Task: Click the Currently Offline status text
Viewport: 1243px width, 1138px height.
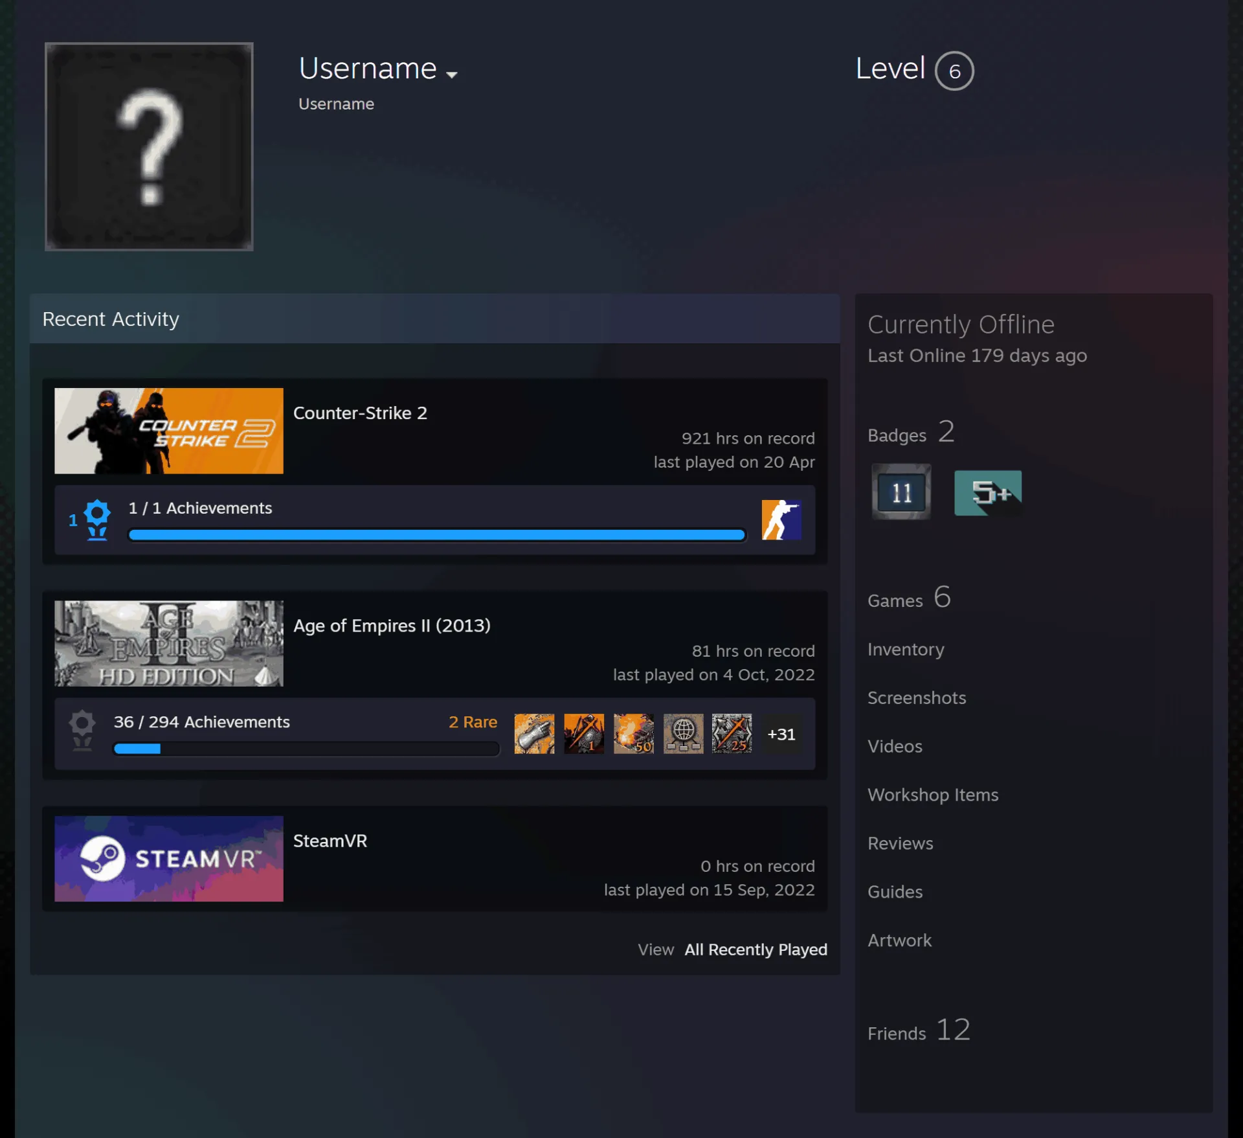Action: (x=961, y=324)
